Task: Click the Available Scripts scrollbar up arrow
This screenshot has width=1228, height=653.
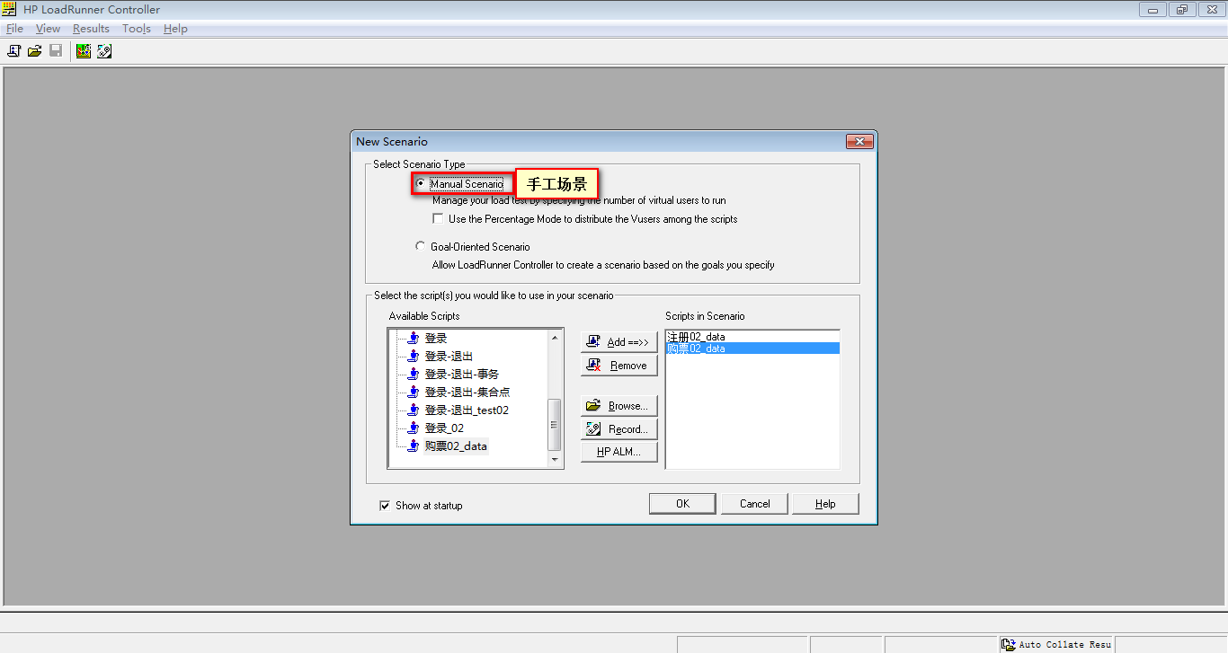Action: tap(555, 337)
